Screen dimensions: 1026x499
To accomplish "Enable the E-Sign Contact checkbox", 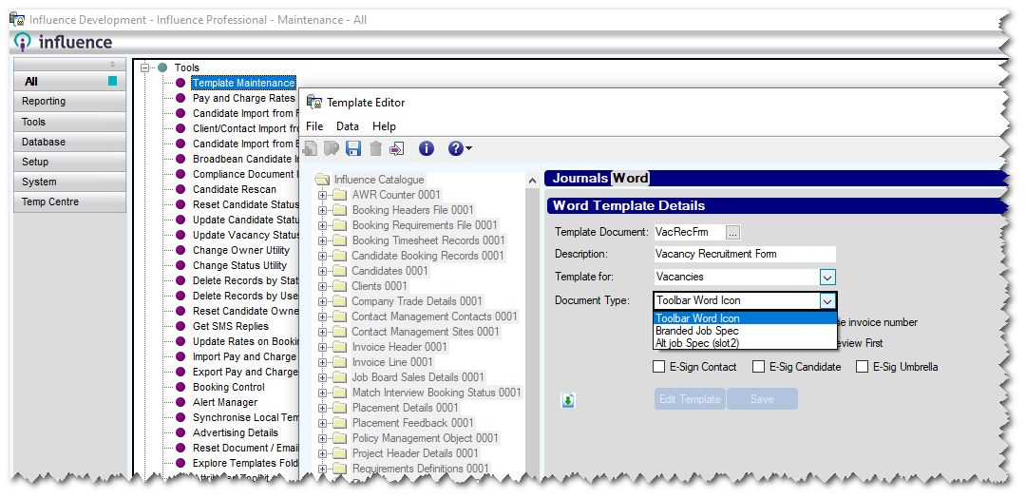I will coord(659,367).
